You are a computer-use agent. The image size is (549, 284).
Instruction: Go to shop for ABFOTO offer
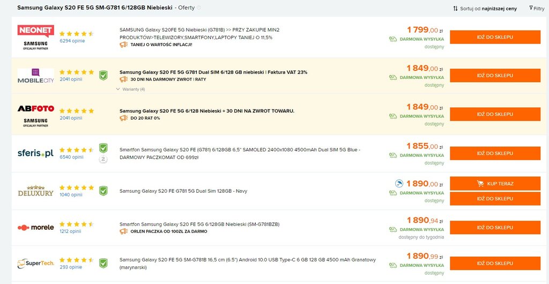coord(495,114)
